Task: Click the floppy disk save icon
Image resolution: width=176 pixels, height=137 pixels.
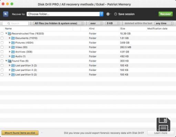Action: 163,124
